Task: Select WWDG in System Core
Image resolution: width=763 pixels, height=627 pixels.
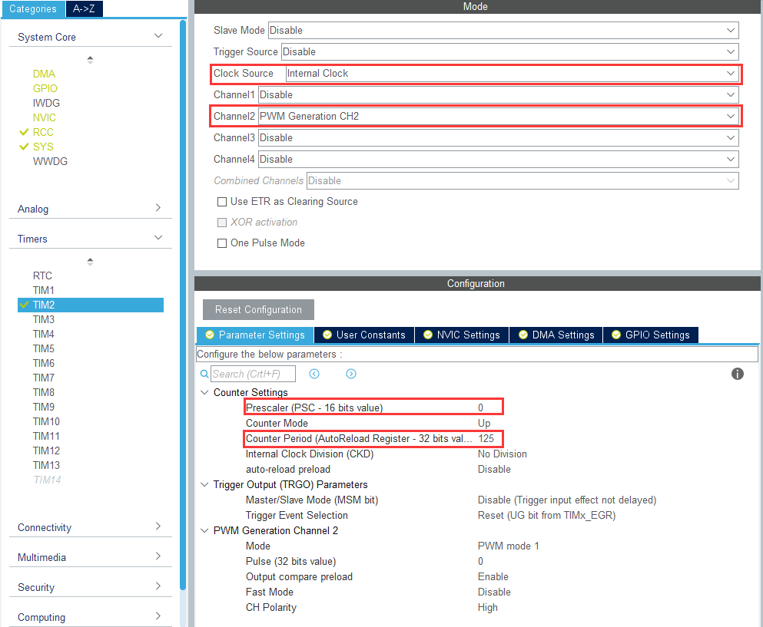Action: tap(50, 161)
